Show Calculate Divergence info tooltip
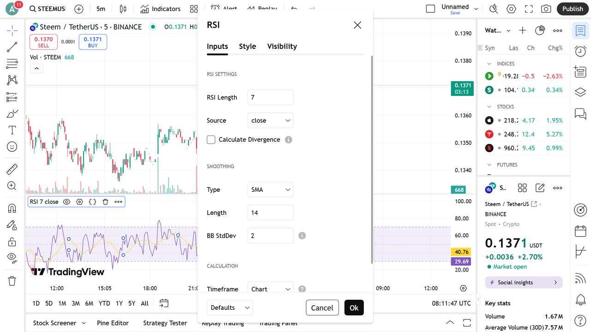 [289, 140]
